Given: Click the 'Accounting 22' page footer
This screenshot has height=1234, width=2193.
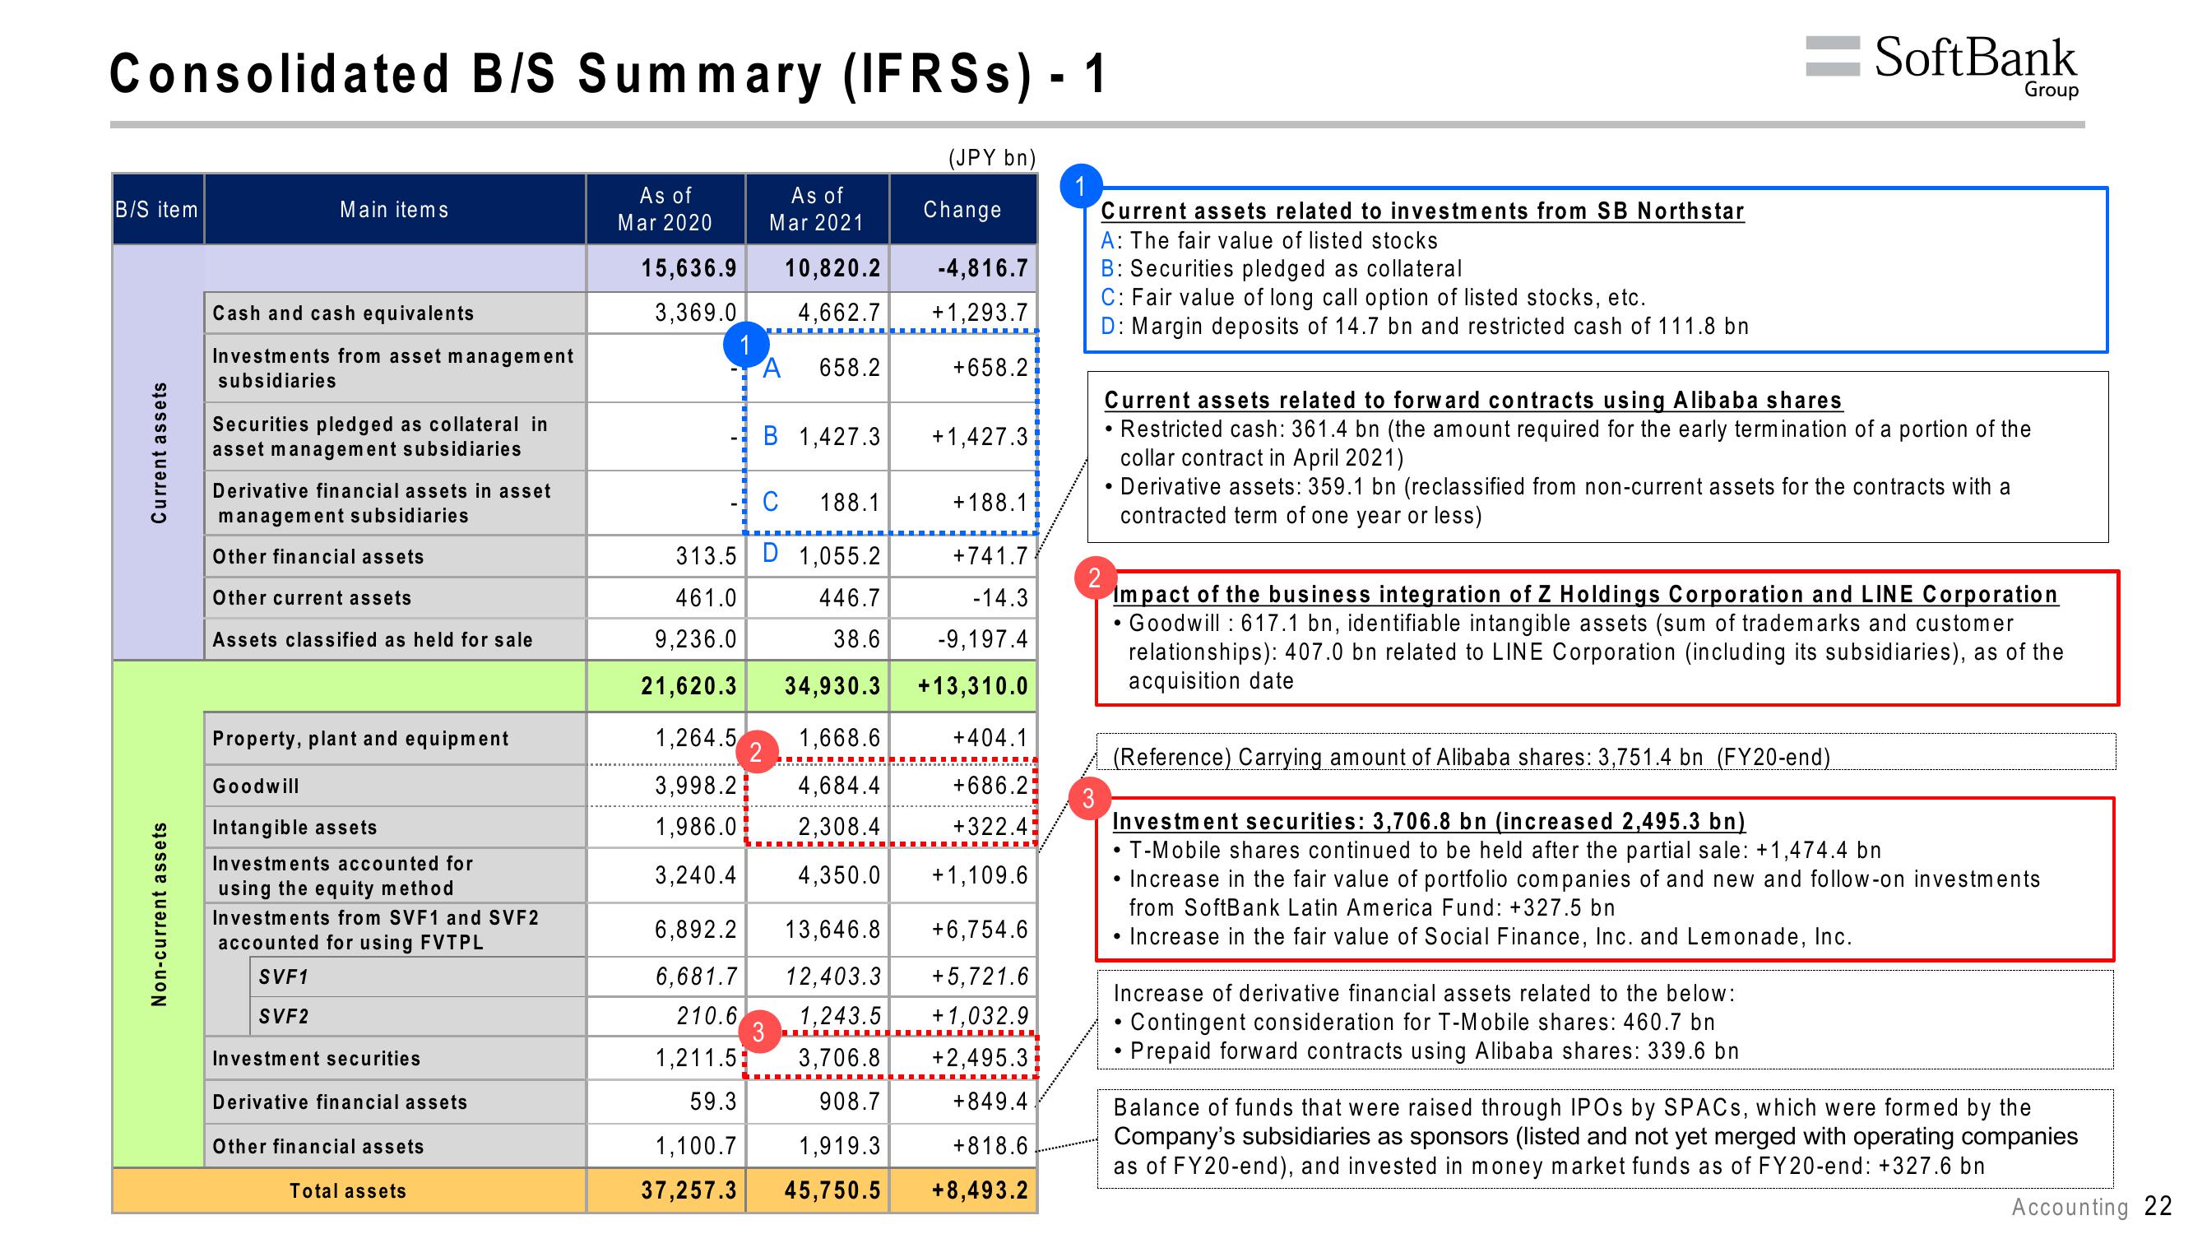Looking at the screenshot, I should 2093,1207.
